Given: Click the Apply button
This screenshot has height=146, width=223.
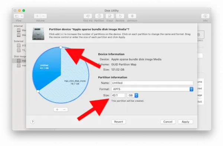Looking at the screenshot, I should pos(185,122).
